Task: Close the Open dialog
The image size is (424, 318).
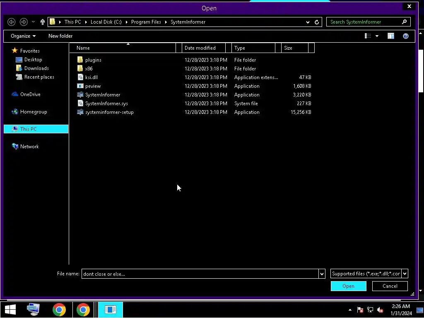Action: tap(409, 6)
